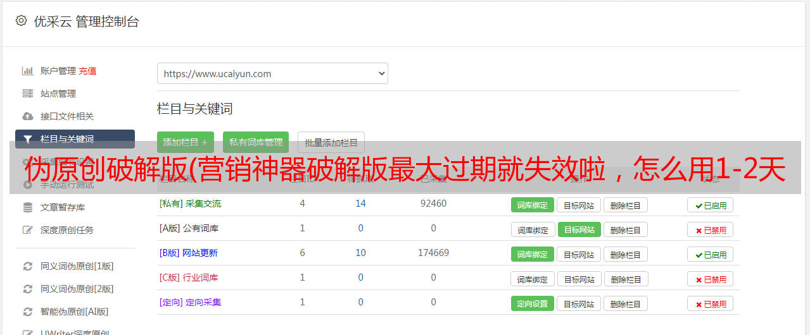The height and width of the screenshot is (335, 810).
Task: Click the refresh icon for 智能伪原创[AI版]
Action: coord(27,312)
